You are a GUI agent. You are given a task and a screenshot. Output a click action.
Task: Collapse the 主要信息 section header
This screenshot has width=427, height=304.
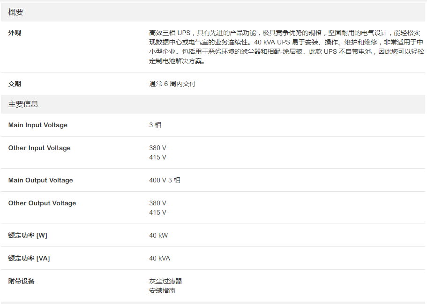23,104
